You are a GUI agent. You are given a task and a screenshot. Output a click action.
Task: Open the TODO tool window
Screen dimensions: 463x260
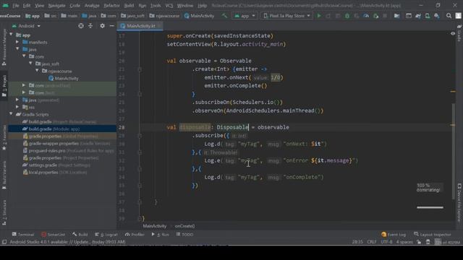coord(184,235)
